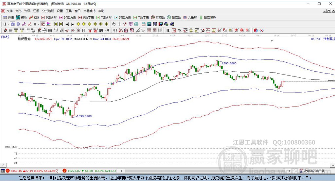Click the black right arrow icon
The width and height of the screenshot is (335, 181).
pos(73,24)
